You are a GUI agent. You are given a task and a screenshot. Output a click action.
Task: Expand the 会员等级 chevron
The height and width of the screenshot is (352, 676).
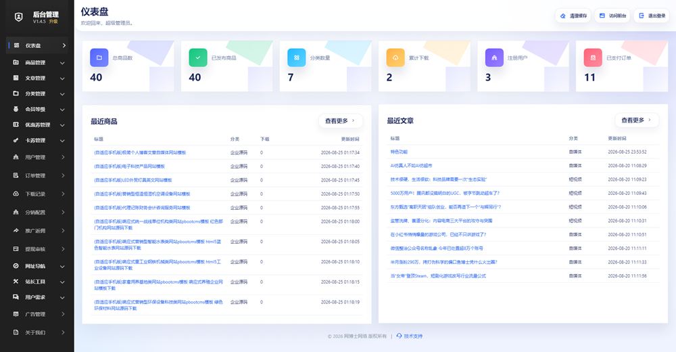(62, 110)
